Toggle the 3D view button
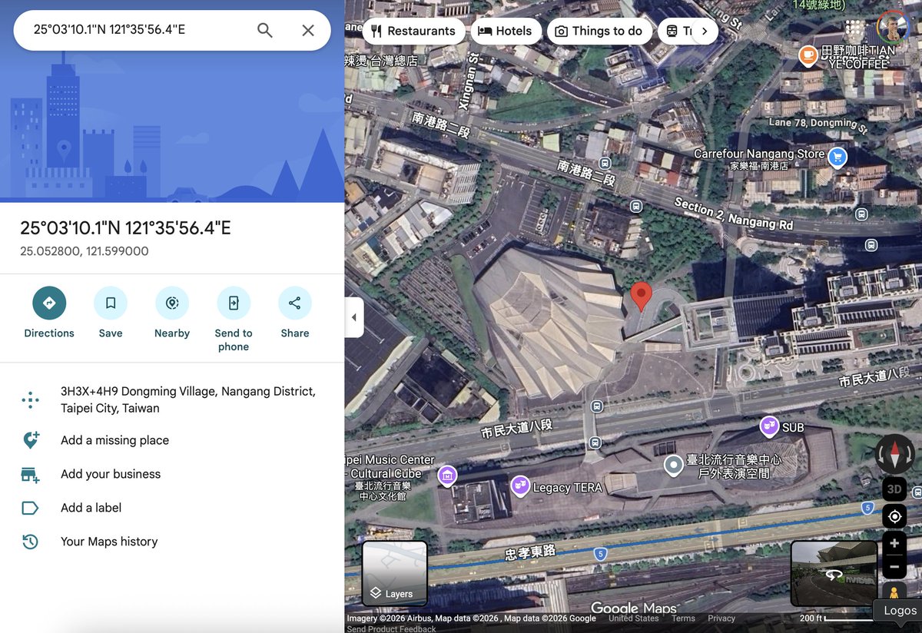This screenshot has height=633, width=922. [x=894, y=489]
